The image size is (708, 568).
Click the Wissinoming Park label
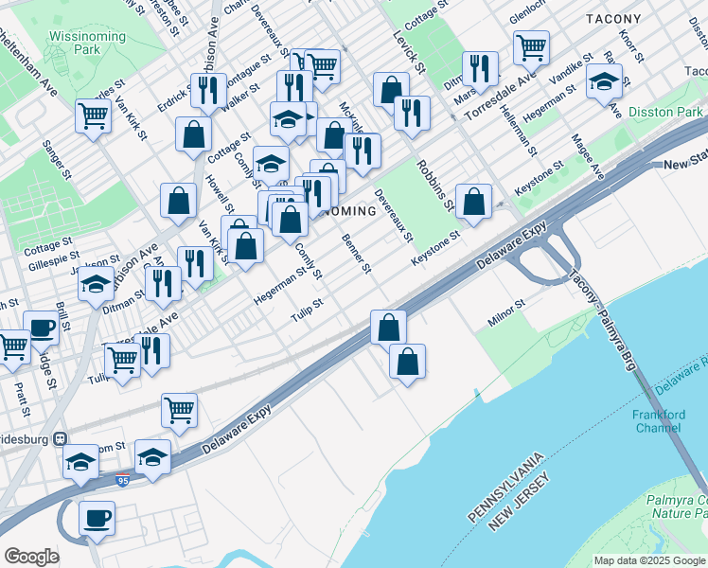[x=87, y=43]
